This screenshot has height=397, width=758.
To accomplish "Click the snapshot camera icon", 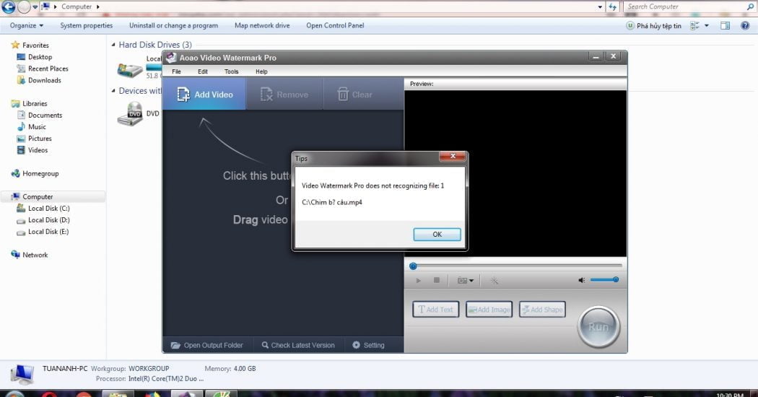I will point(462,281).
